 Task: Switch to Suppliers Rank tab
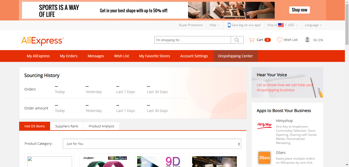point(67,126)
